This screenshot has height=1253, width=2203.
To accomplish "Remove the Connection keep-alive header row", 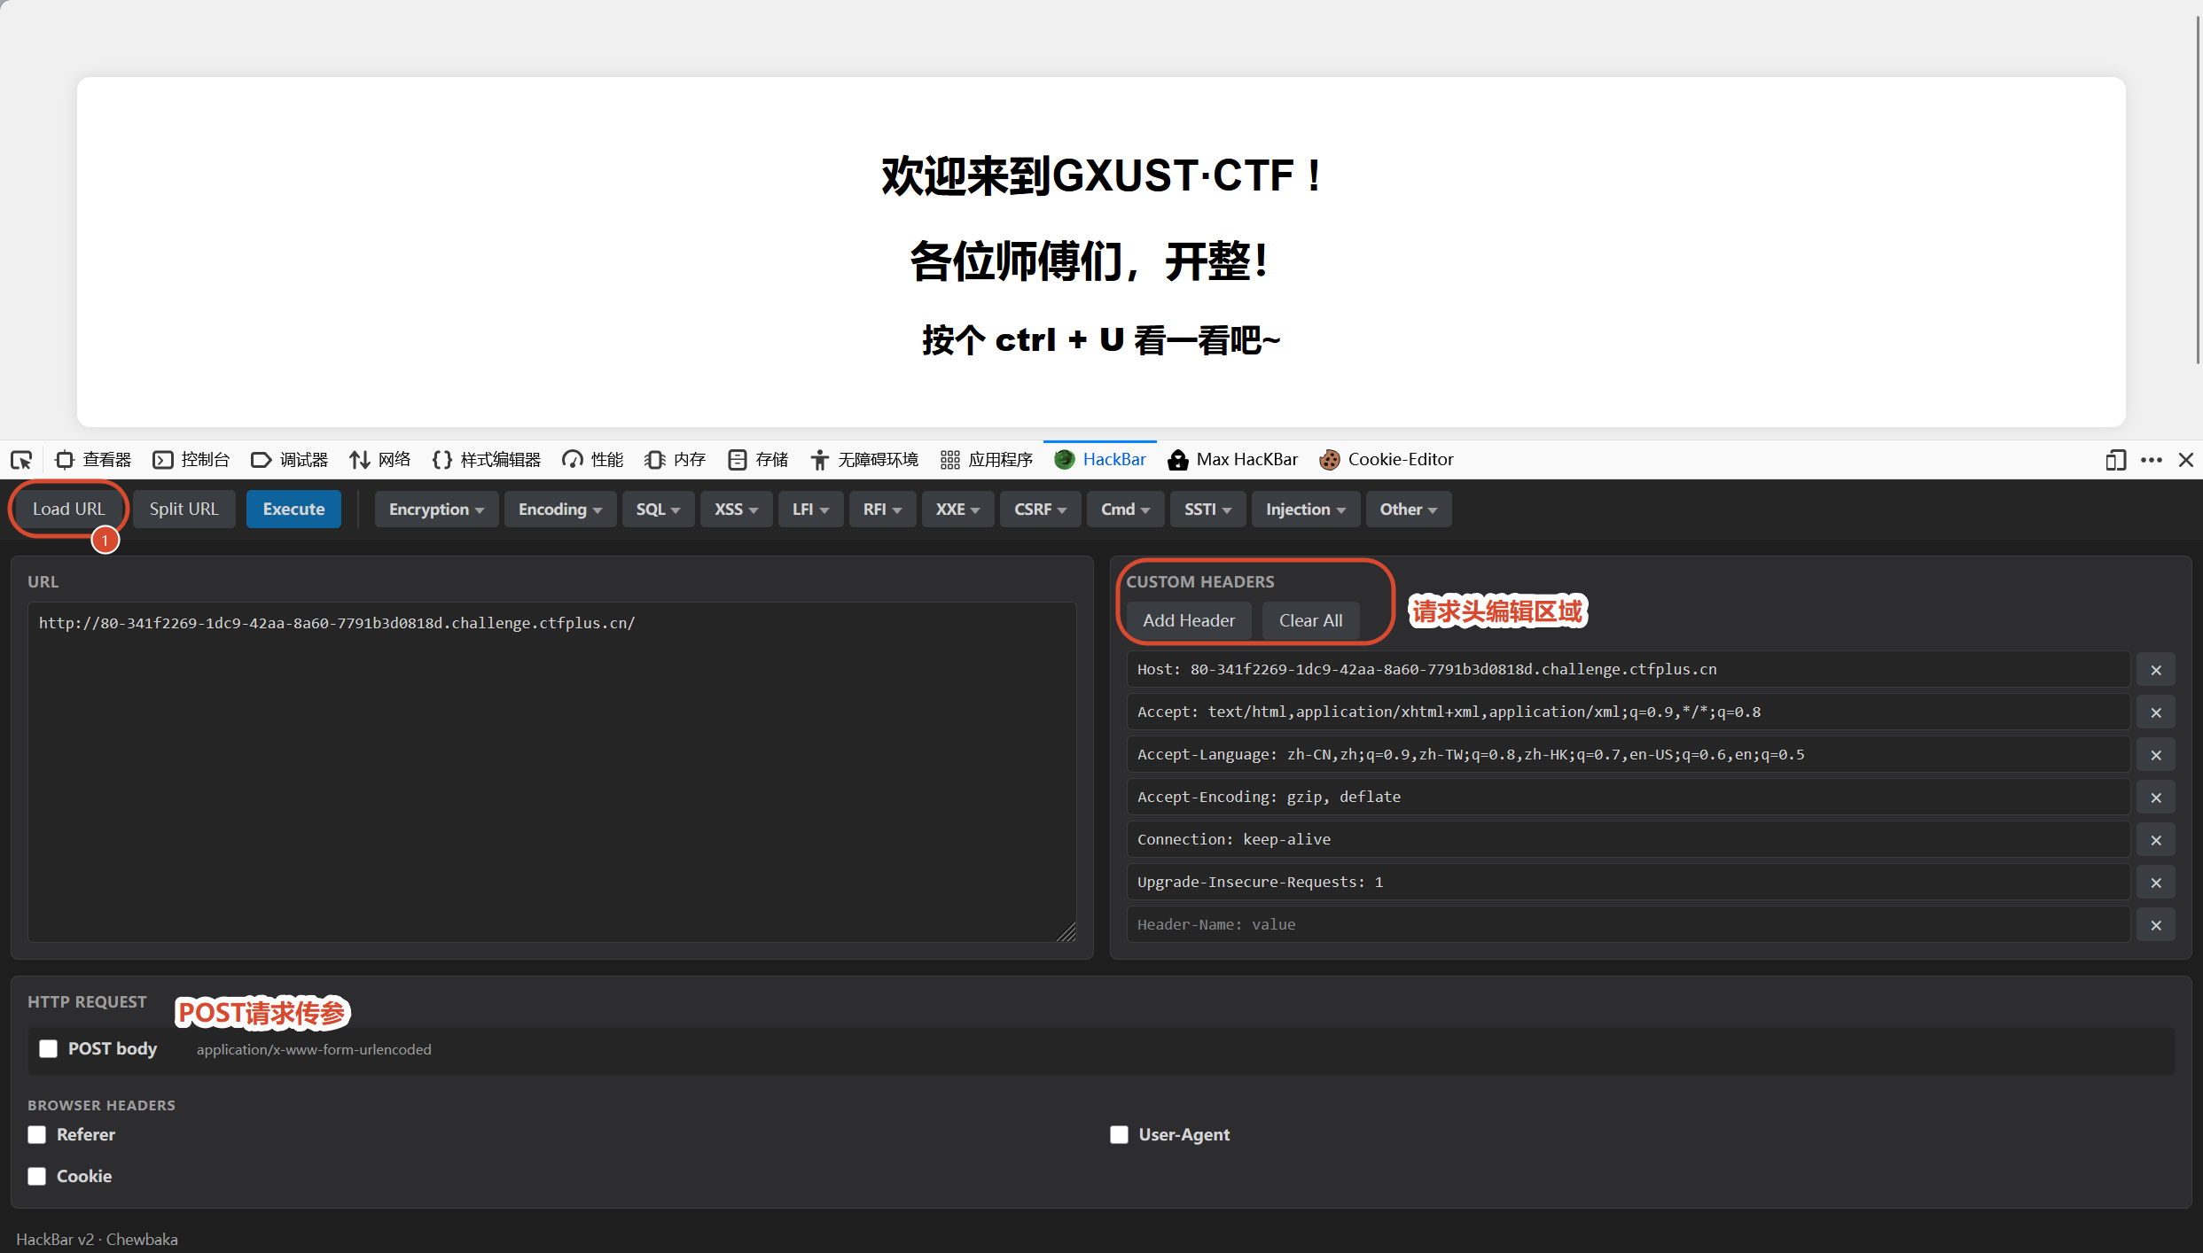I will point(2156,840).
